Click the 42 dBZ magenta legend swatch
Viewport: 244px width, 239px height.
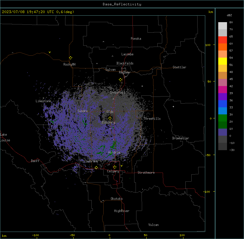tap(222, 89)
